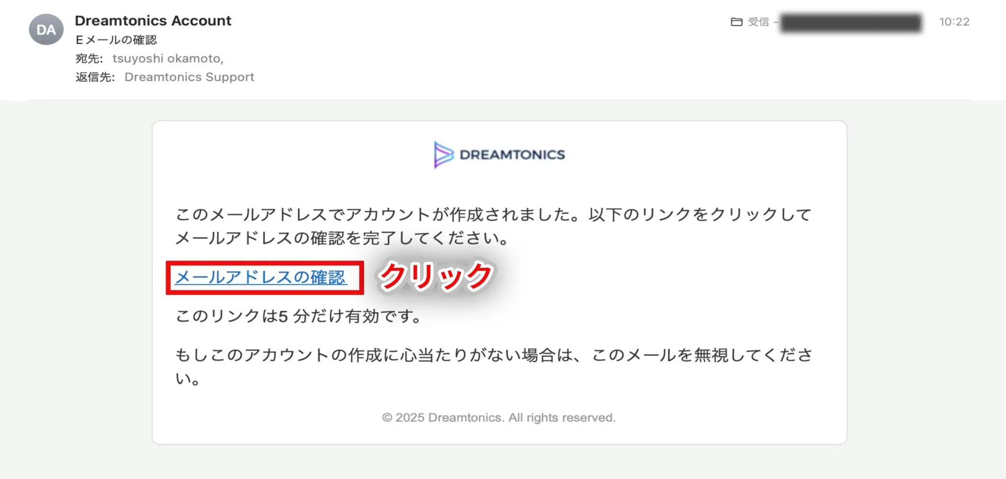The height and width of the screenshot is (479, 1006).
Task: Select the Dreamtonics Account sender name
Action: pos(153,21)
